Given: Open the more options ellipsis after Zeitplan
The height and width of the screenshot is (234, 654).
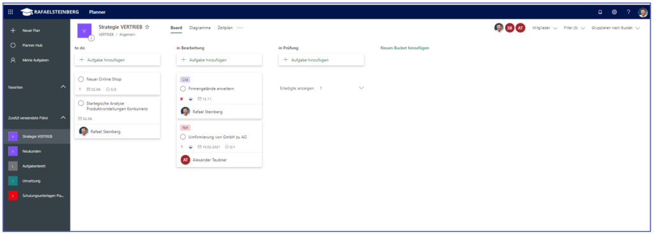Looking at the screenshot, I should pos(240,27).
